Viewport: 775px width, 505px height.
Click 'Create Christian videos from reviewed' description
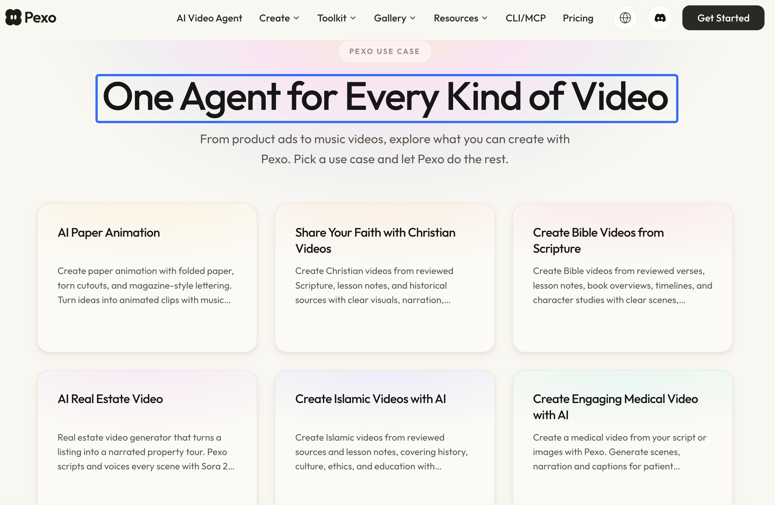pos(374,285)
